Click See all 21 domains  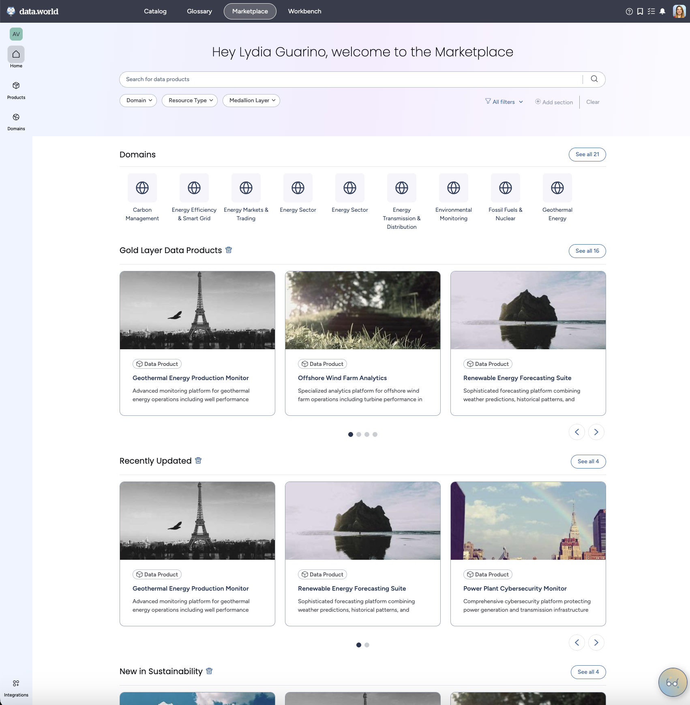[587, 155]
